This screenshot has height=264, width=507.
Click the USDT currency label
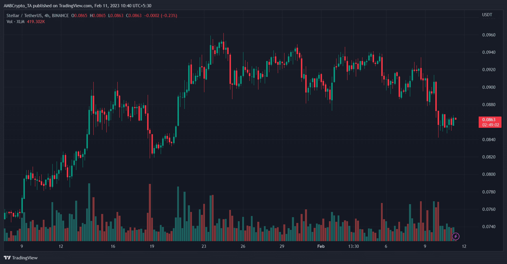(x=487, y=15)
